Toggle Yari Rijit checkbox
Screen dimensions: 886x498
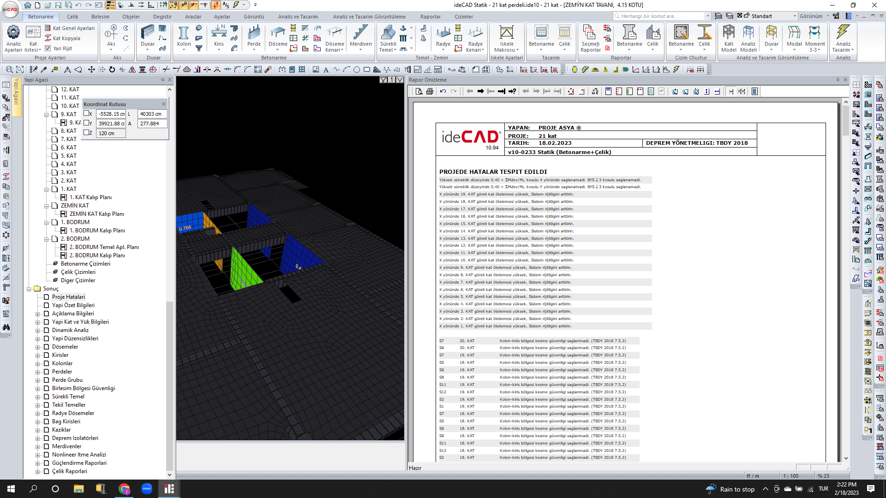48,48
